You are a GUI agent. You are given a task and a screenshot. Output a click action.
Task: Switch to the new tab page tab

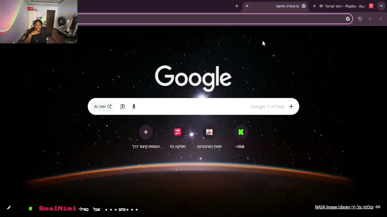(x=275, y=6)
